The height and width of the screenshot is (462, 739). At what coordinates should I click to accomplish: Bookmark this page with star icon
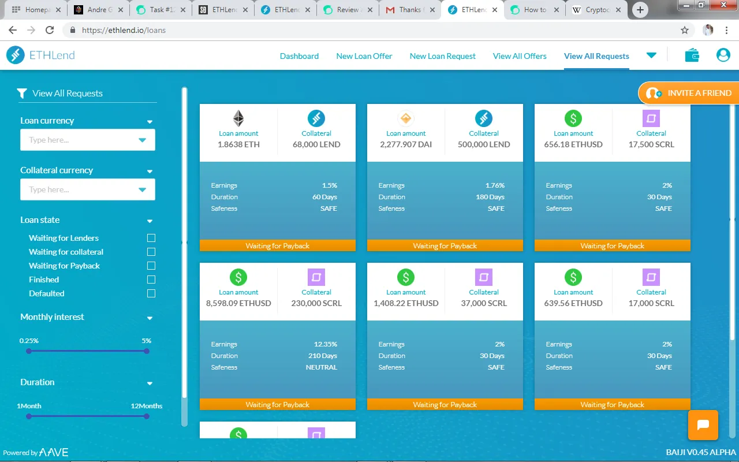pos(685,30)
